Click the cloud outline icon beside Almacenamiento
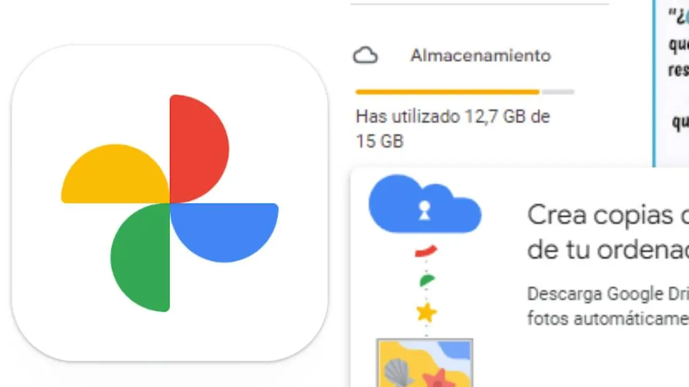This screenshot has width=689, height=387. pyautogui.click(x=365, y=56)
